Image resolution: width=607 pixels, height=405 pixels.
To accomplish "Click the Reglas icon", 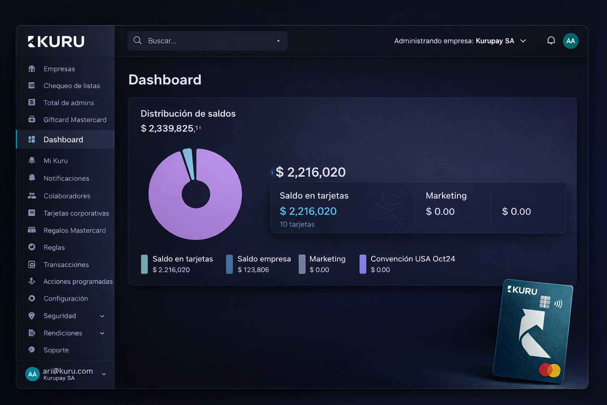I will pos(32,247).
